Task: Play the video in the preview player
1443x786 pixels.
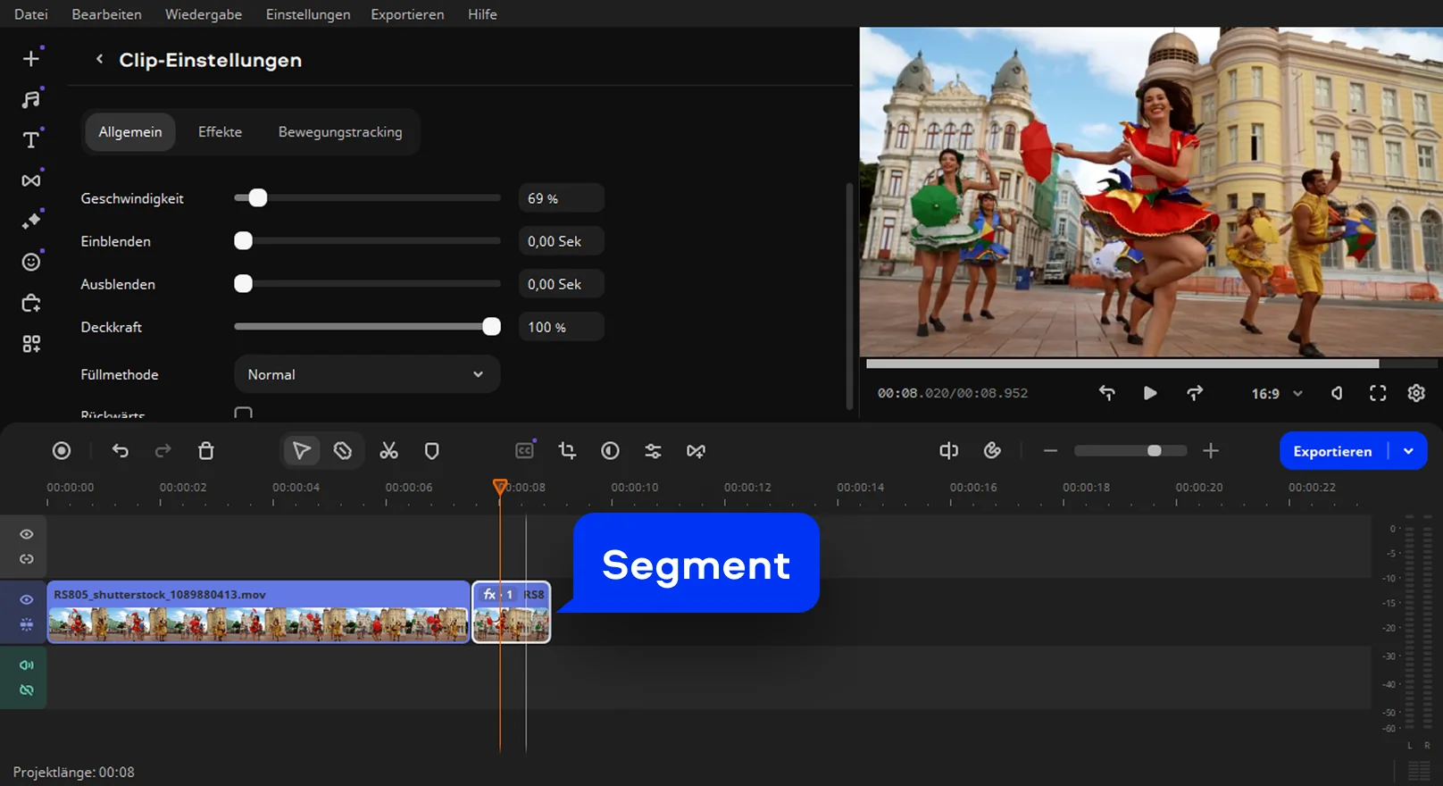Action: (x=1150, y=393)
